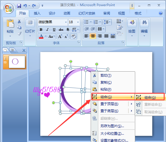Increase font size with large A

[60, 36]
